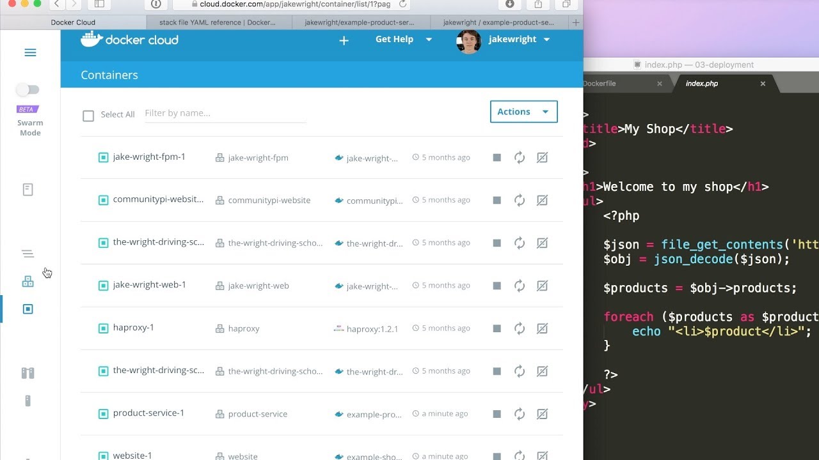
Task: Stop the jake-wright-fpm-1 container
Action: coord(497,158)
